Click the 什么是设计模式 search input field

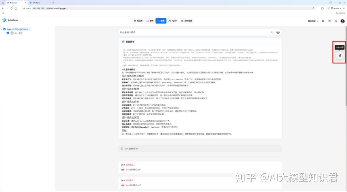coord(196,32)
